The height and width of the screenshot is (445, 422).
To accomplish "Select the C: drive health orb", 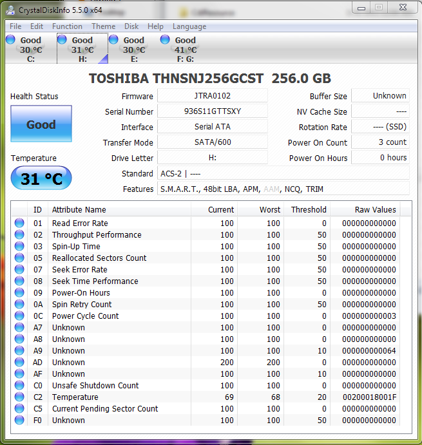I will click(10, 40).
